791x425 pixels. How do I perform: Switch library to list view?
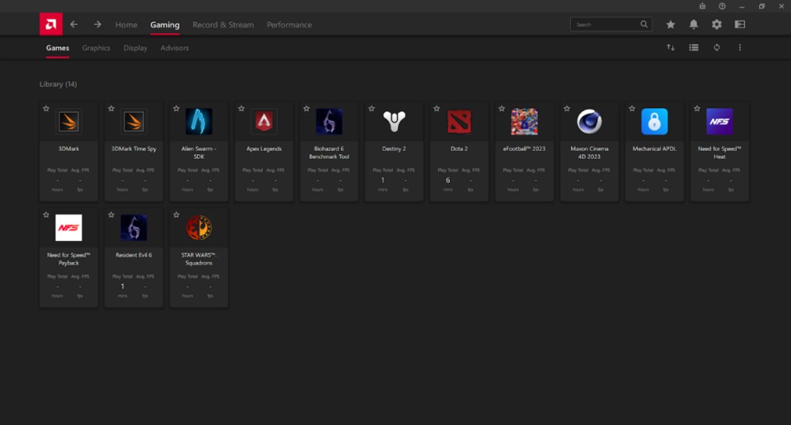click(x=693, y=48)
